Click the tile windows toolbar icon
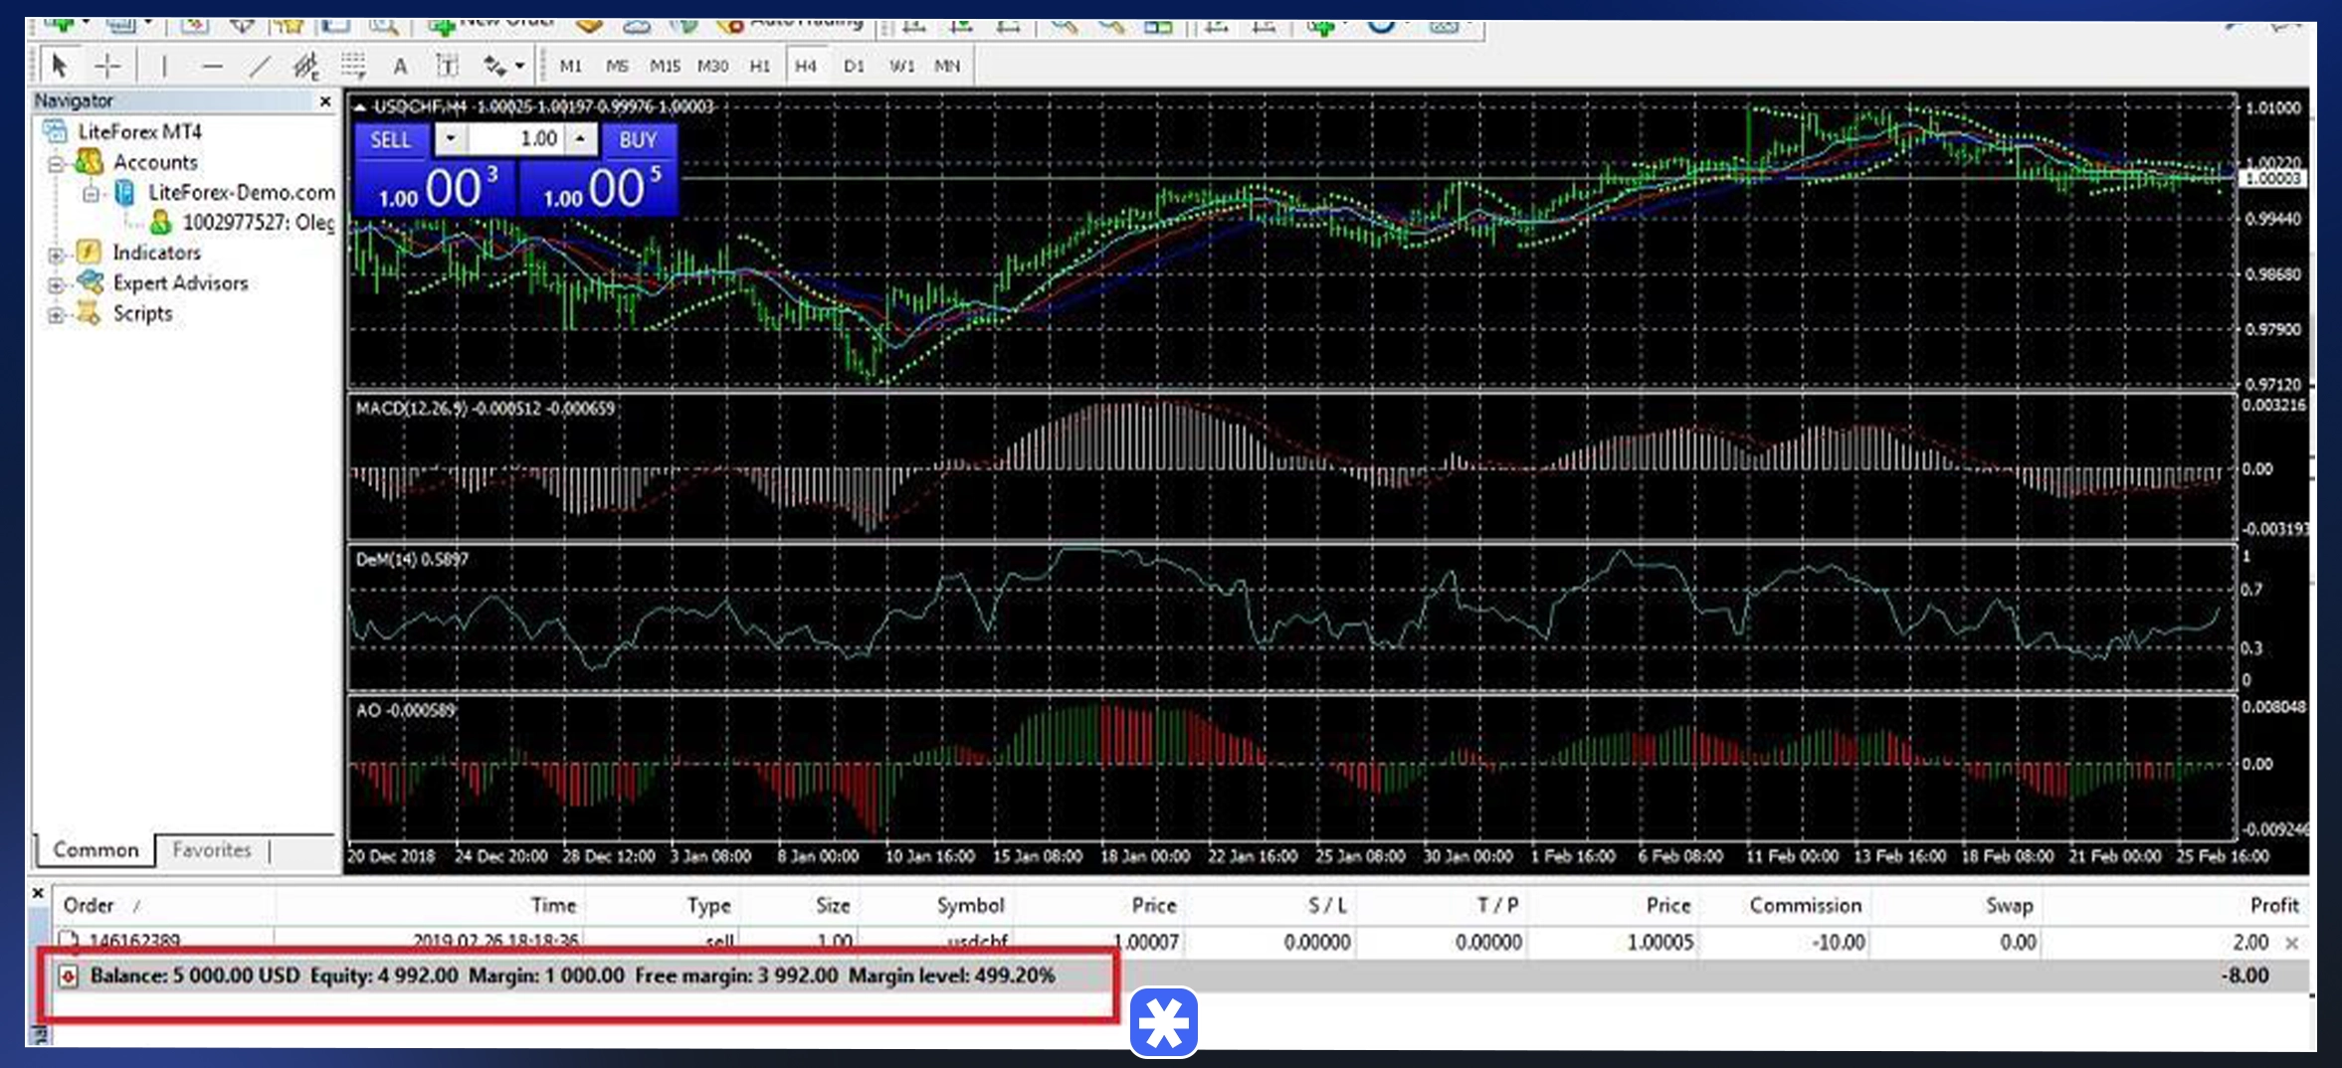 [x=1158, y=26]
